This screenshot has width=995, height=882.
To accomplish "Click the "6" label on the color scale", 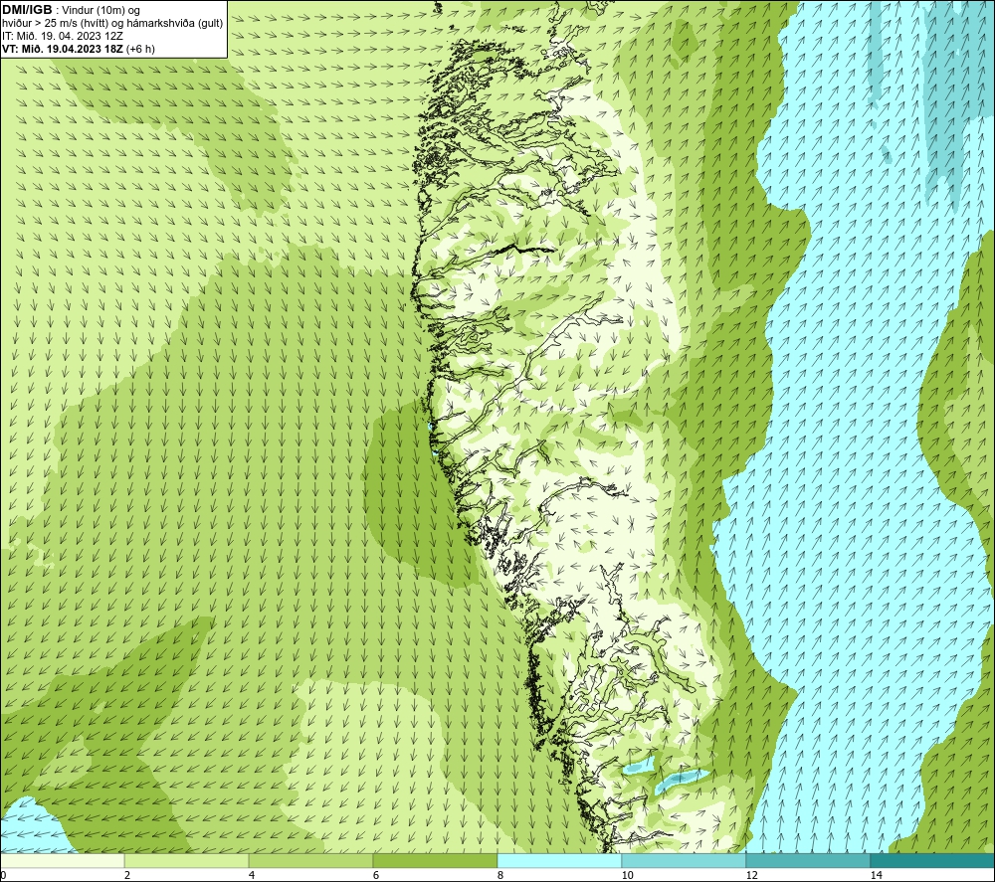I will point(376,875).
